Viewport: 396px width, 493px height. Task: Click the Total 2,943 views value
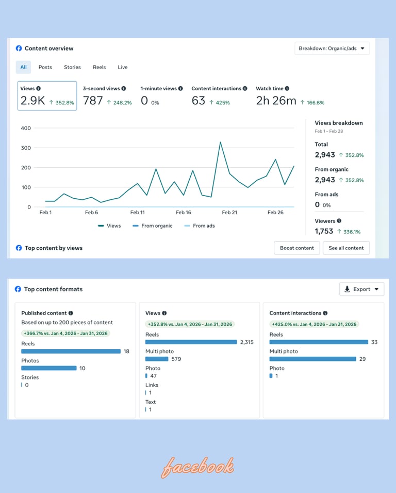click(325, 155)
